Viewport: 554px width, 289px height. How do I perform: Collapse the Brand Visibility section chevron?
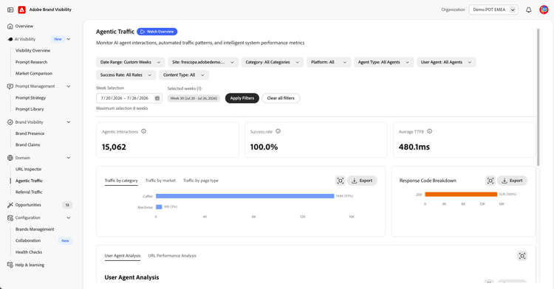[69, 122]
